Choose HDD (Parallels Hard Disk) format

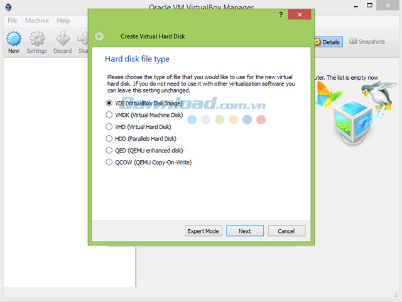(x=141, y=138)
